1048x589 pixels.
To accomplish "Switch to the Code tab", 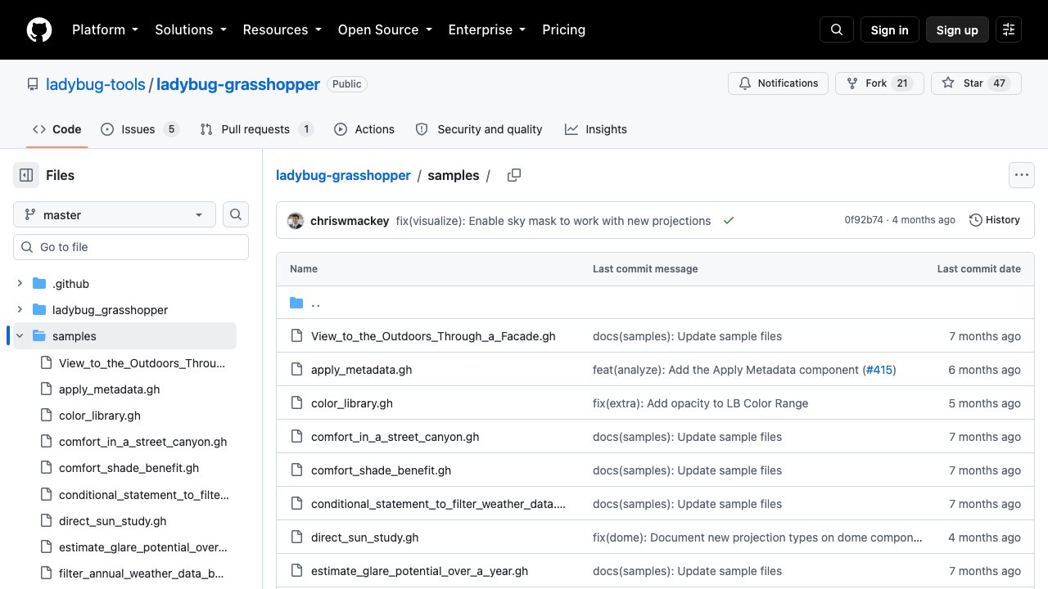I will tap(57, 129).
